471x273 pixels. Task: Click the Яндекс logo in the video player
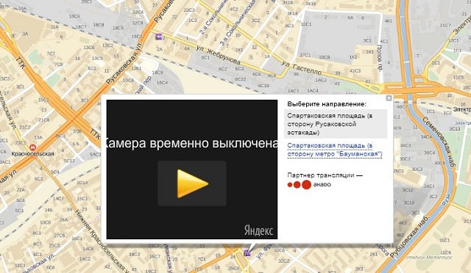pyautogui.click(x=258, y=230)
